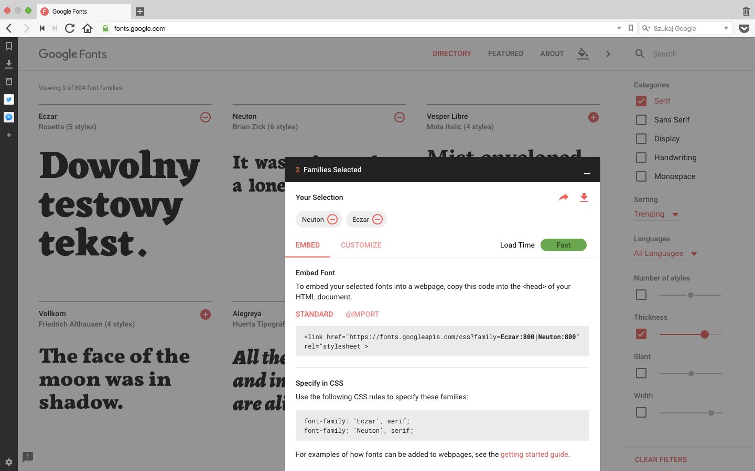The height and width of the screenshot is (471, 755).
Task: Download the selected font families
Action: (584, 197)
